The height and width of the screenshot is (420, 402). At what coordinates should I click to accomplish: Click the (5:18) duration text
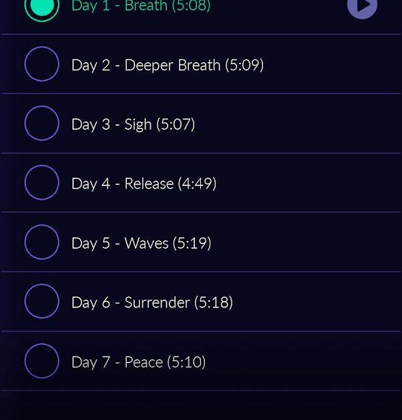pos(214,303)
